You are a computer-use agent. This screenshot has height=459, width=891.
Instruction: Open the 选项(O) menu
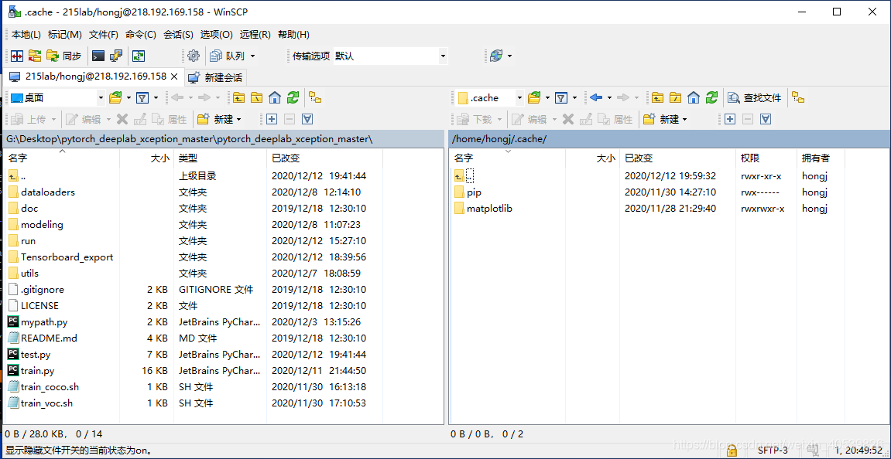pos(217,35)
